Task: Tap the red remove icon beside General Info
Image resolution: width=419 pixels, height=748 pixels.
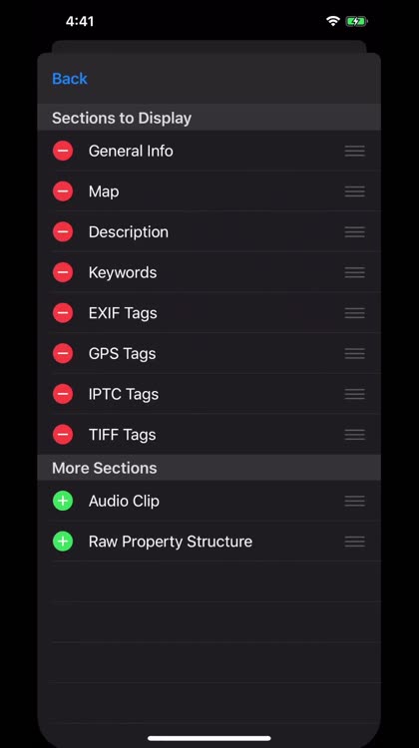Action: pos(63,151)
